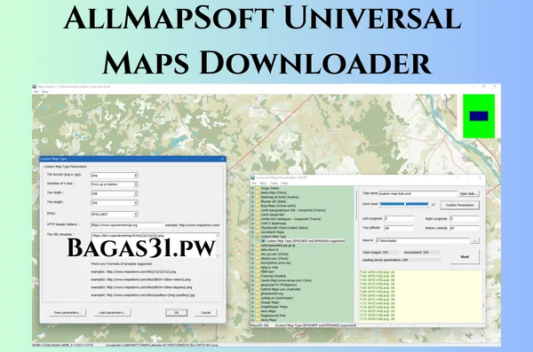Click the Load parameters... button
Screen dimensions: 533x352
click(x=113, y=313)
